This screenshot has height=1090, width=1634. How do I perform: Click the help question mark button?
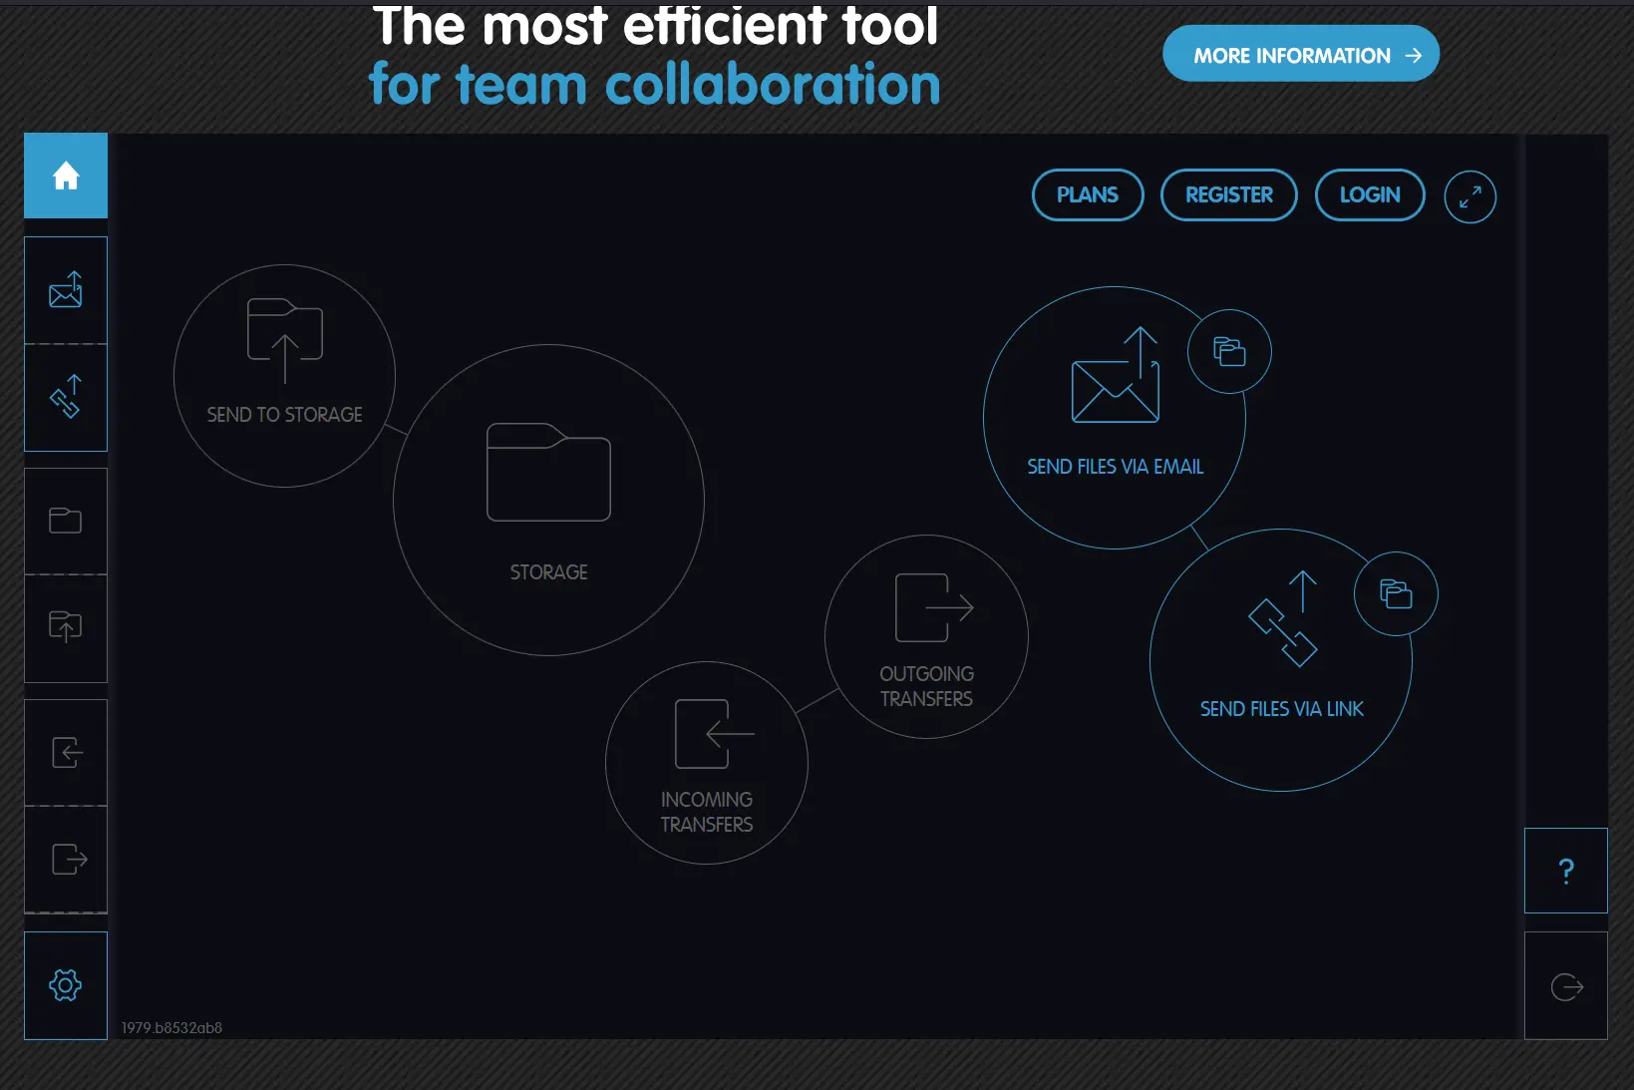pos(1565,871)
